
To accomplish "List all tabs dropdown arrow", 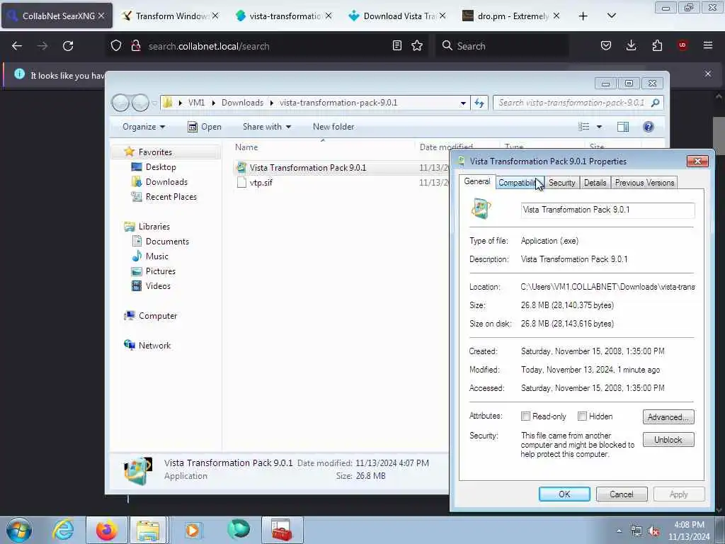I will coord(611,16).
